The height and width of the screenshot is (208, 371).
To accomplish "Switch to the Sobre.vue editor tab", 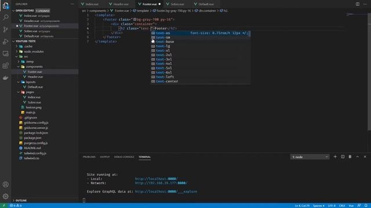I will pyautogui.click(x=177, y=4).
